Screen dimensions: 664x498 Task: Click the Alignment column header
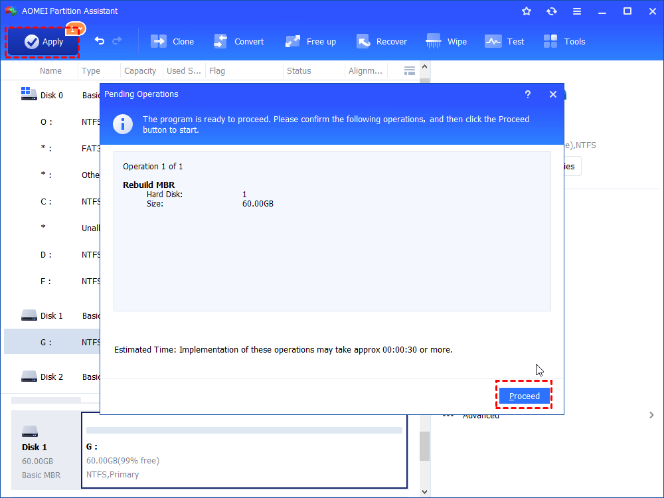365,71
